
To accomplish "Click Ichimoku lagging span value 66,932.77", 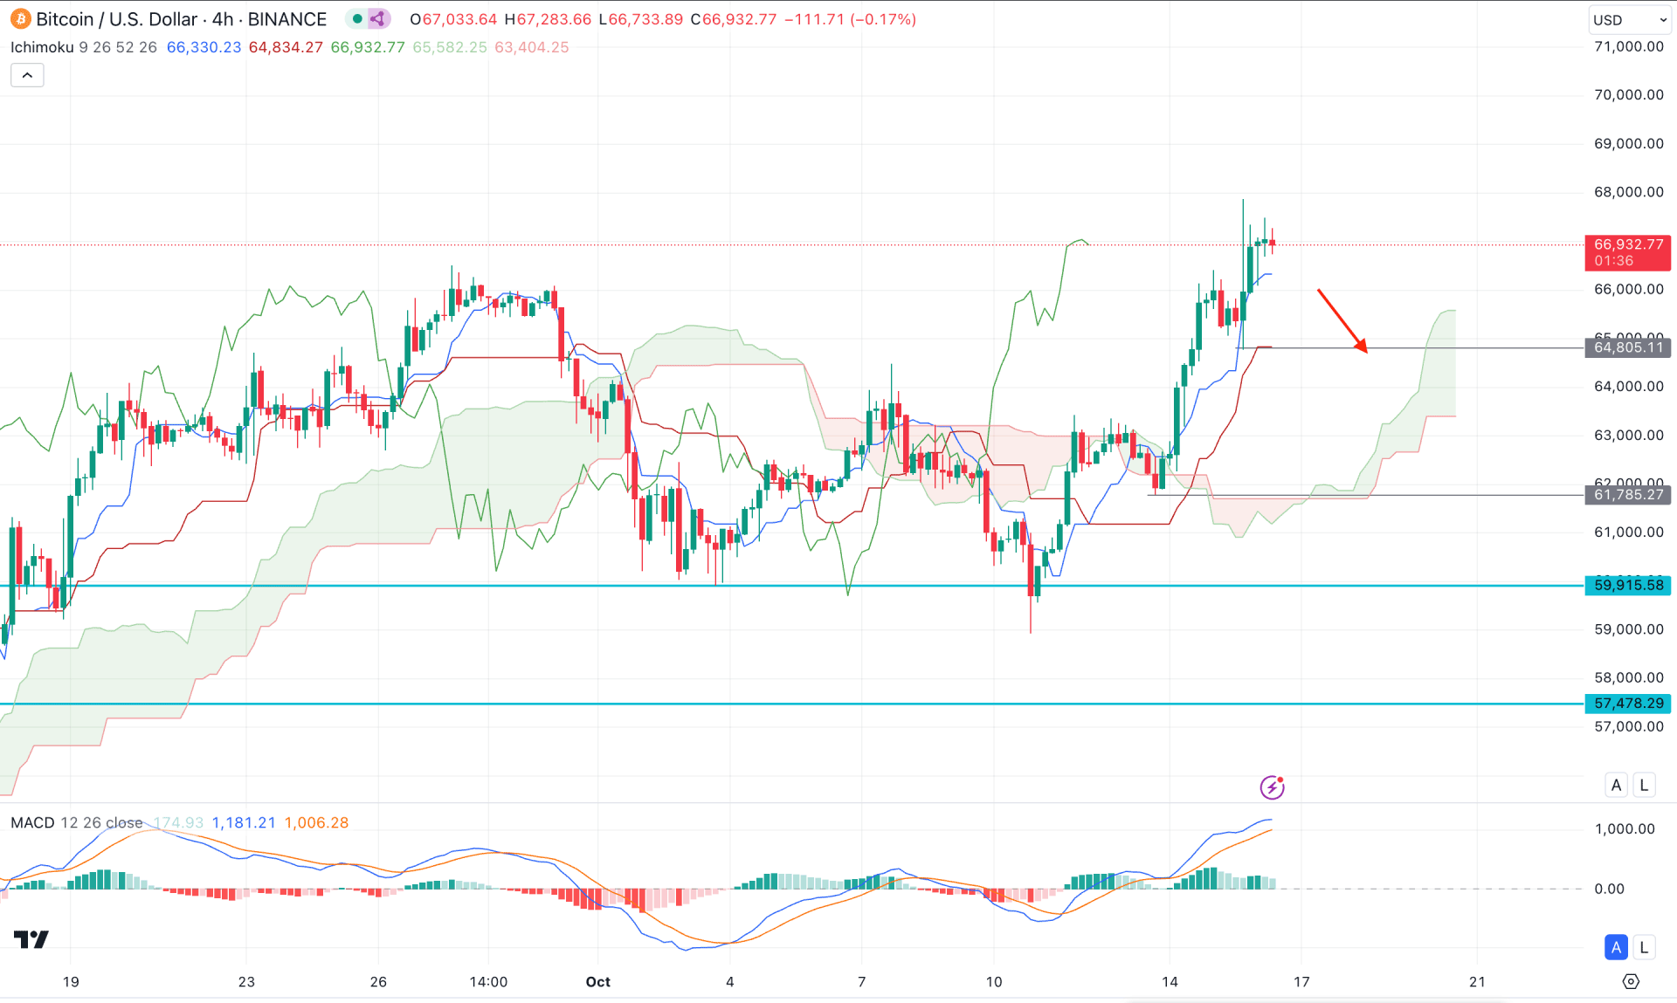I will [x=368, y=47].
